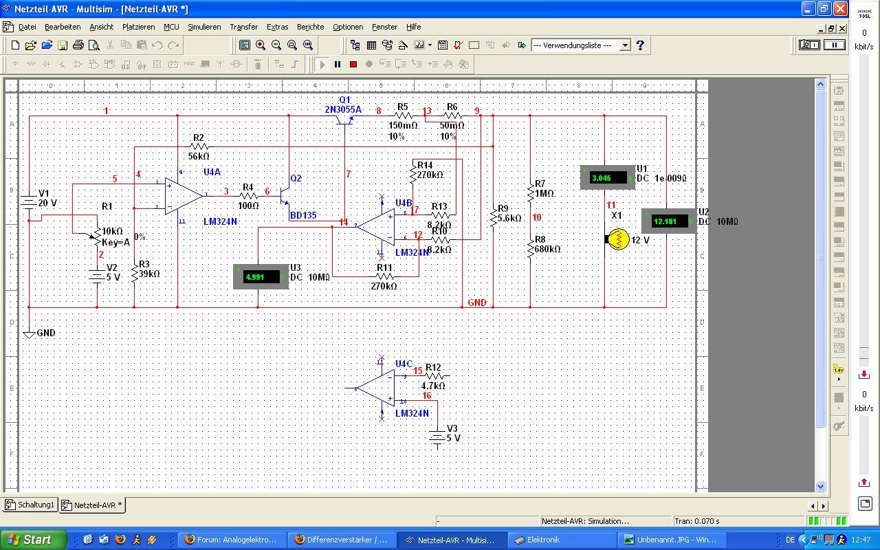The height and width of the screenshot is (550, 880).
Task: Open the Simulieren menu
Action: 204,27
